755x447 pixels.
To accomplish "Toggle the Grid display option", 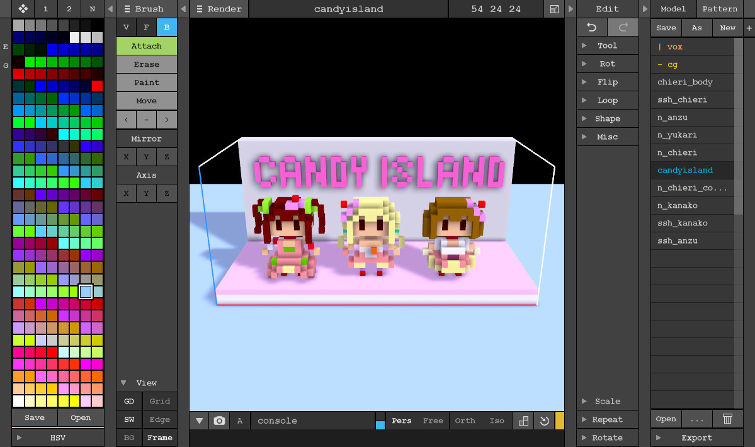I will click(160, 401).
